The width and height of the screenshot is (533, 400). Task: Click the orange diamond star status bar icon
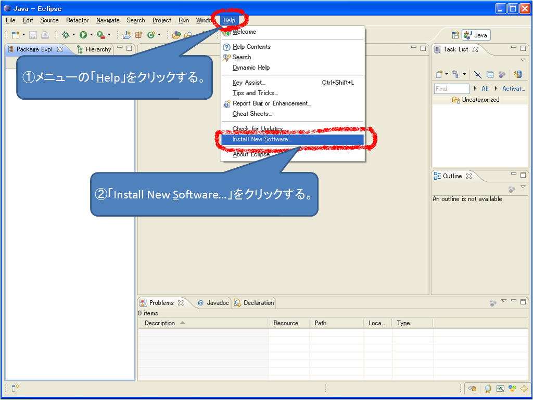524,389
